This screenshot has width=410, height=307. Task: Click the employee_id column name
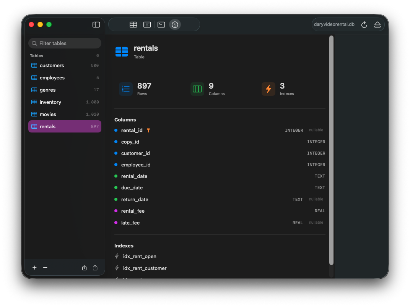(136, 165)
